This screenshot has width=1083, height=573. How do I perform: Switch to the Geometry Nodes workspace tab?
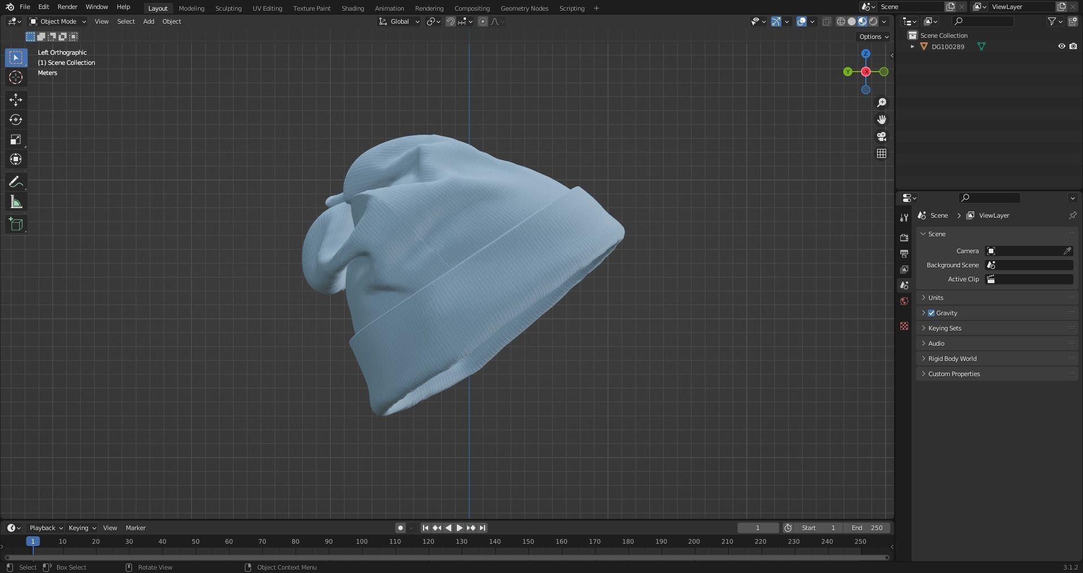coord(525,8)
